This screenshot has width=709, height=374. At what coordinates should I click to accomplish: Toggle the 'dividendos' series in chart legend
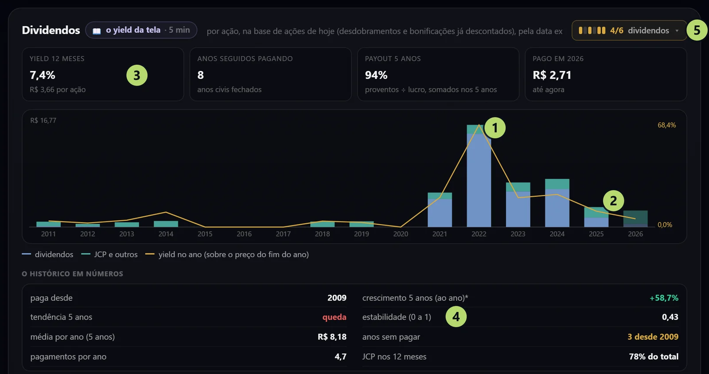(48, 254)
